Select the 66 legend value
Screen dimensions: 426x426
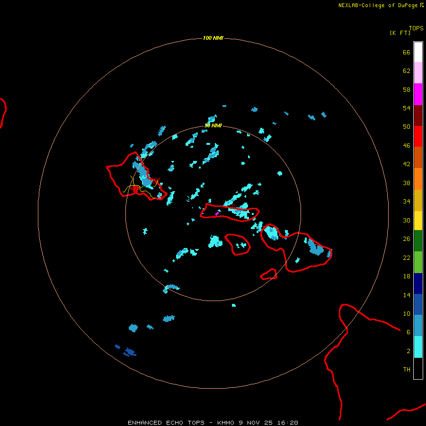pyautogui.click(x=407, y=52)
